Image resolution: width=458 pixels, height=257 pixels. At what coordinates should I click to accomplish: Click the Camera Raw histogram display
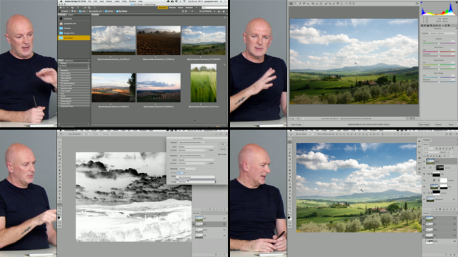pyautogui.click(x=437, y=10)
